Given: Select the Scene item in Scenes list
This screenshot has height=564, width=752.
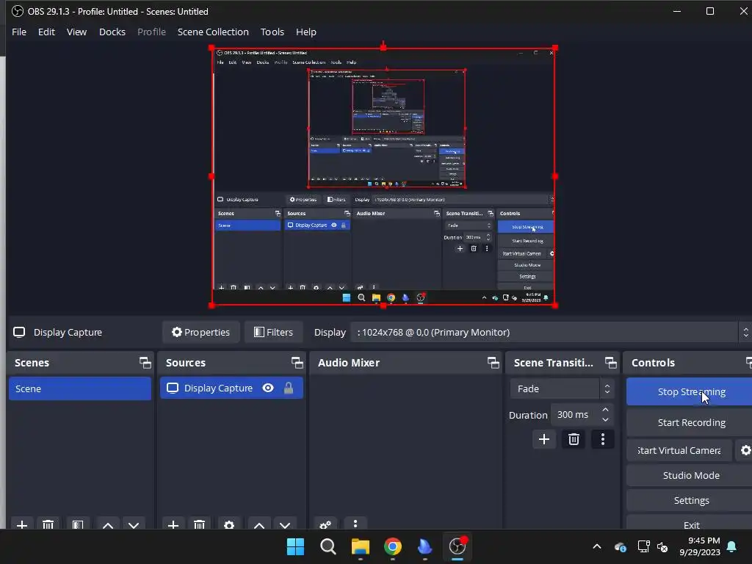Looking at the screenshot, I should [x=79, y=388].
